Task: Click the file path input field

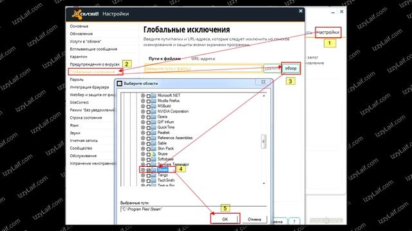Action: coord(203,69)
